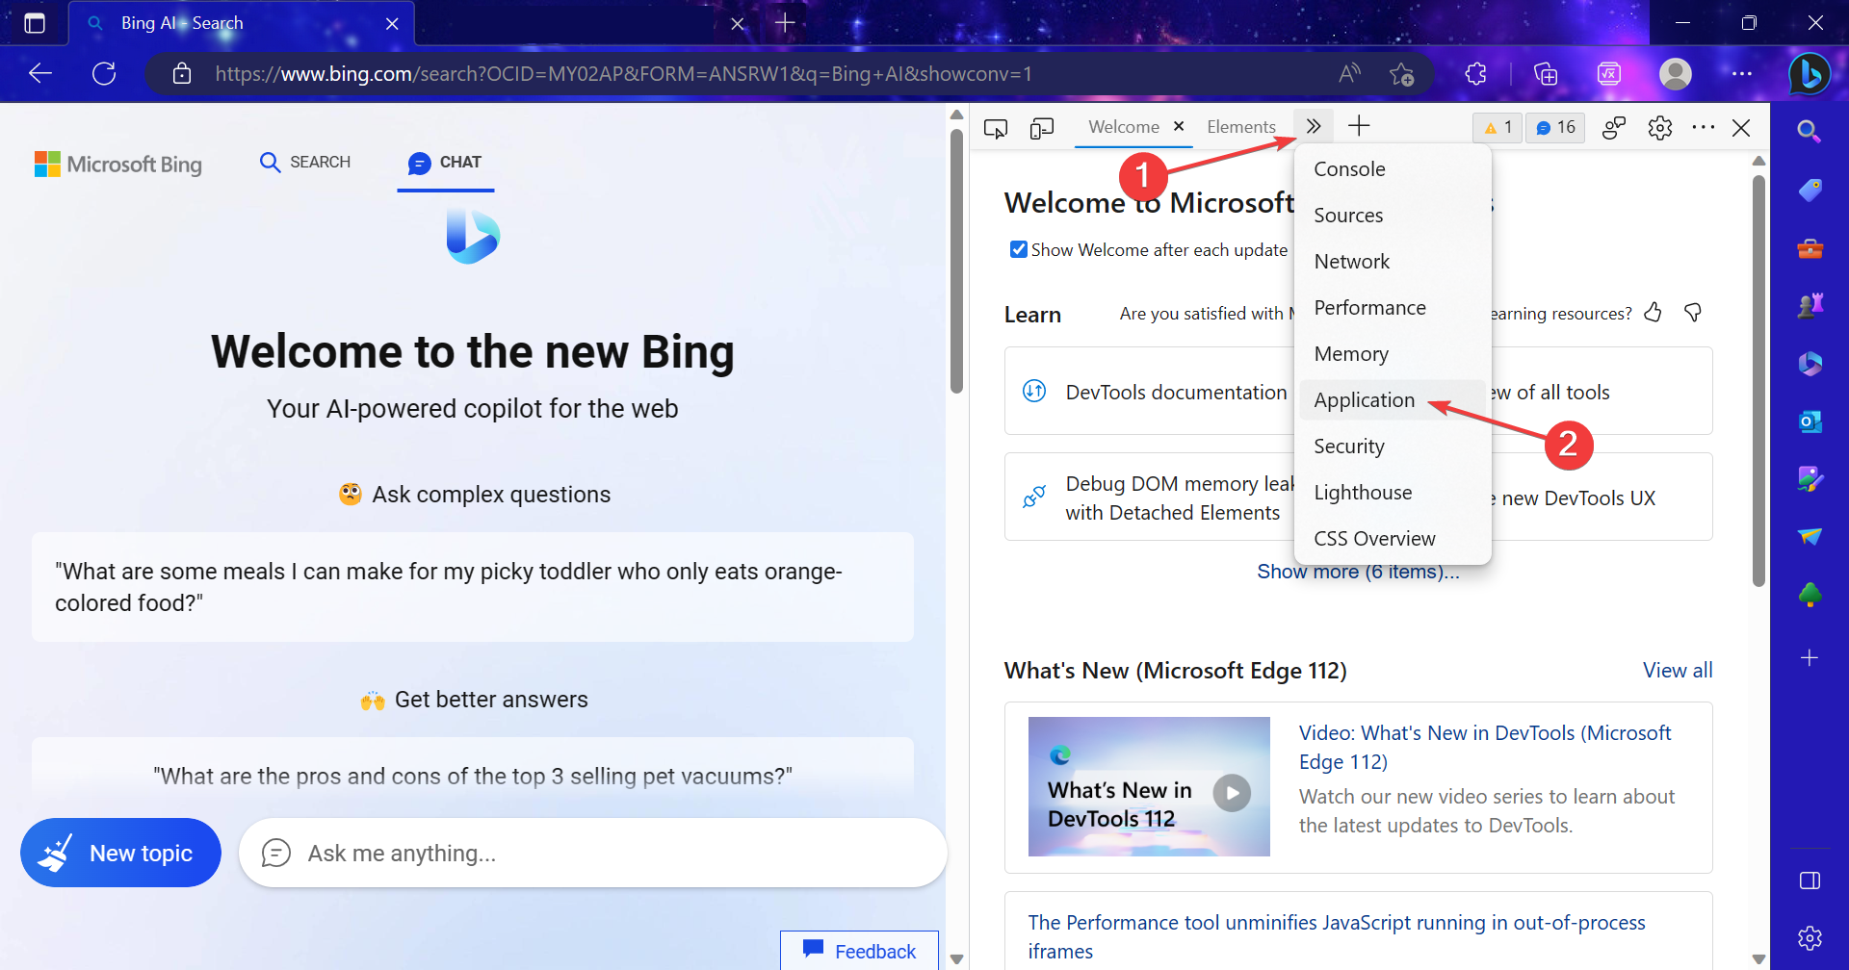The image size is (1849, 970).
Task: Open More tools chevron in DevTools
Action: click(x=1314, y=126)
